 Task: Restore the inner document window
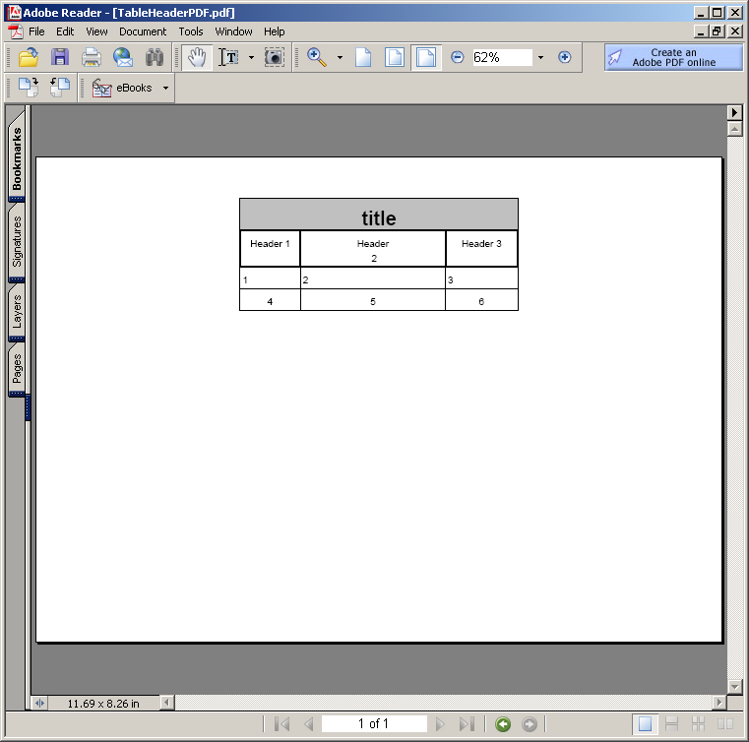point(717,31)
